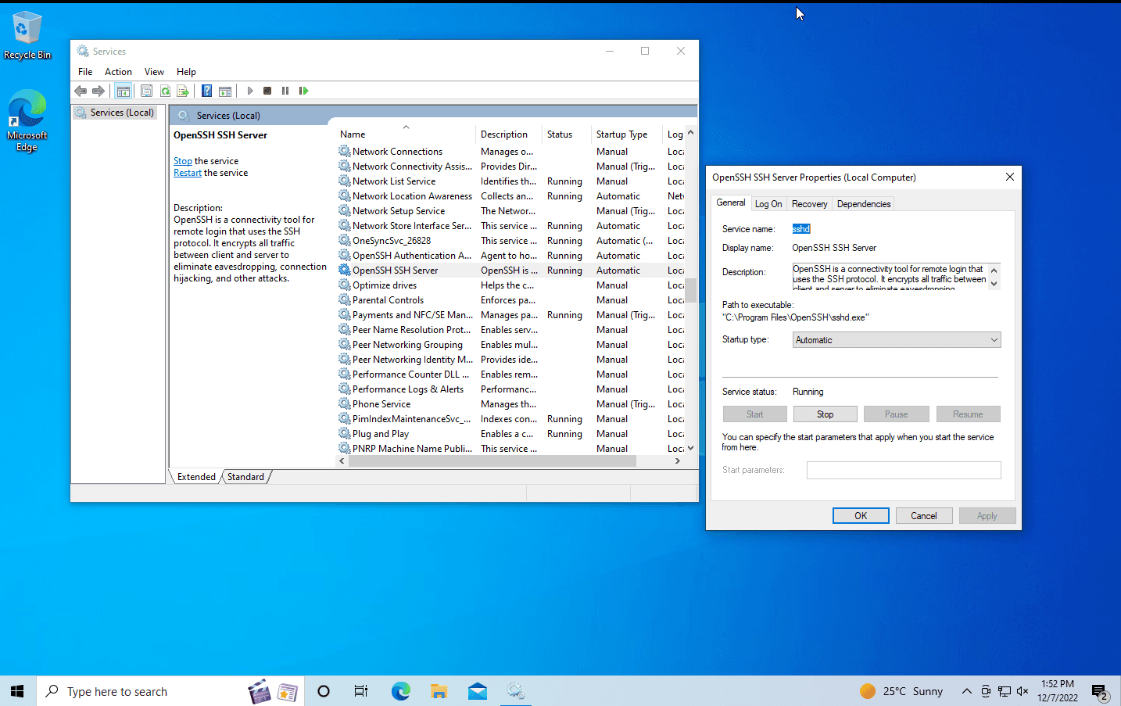
Task: Select OneSyncSvc_26828 service row
Action: point(511,240)
